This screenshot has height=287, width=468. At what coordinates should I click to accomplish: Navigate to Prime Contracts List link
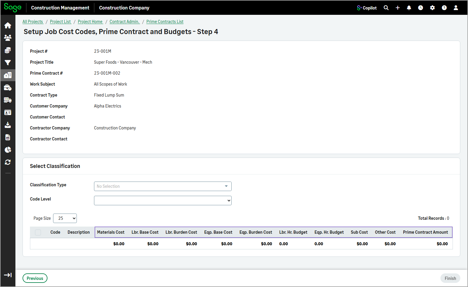click(x=165, y=22)
